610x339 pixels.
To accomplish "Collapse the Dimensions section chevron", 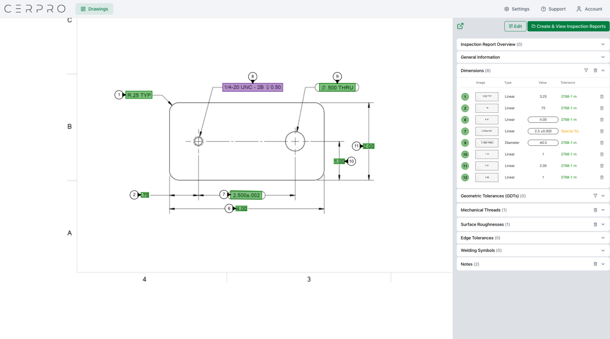I will (x=603, y=71).
